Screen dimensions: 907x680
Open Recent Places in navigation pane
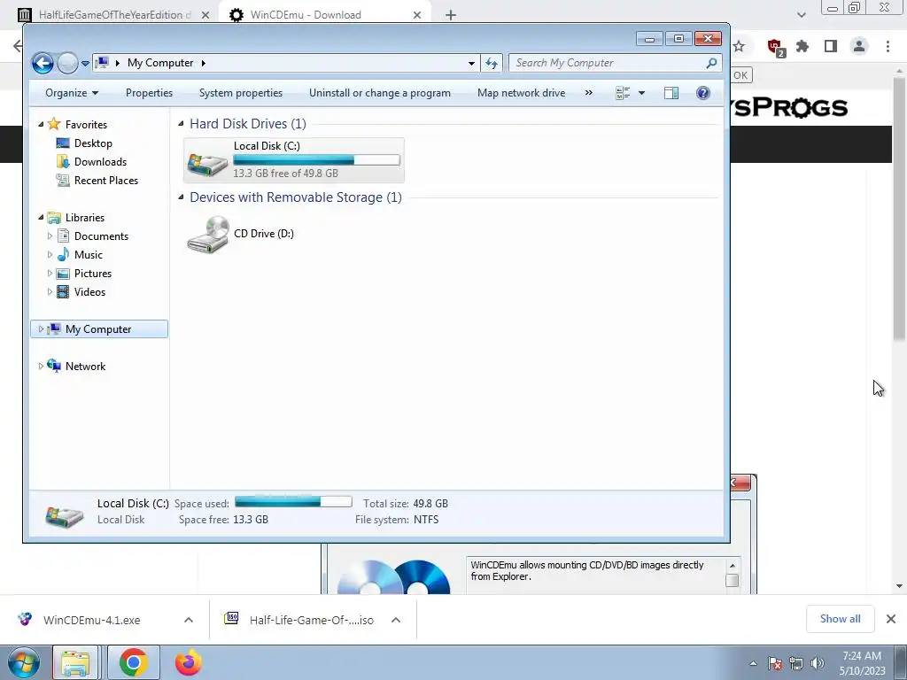tap(106, 181)
